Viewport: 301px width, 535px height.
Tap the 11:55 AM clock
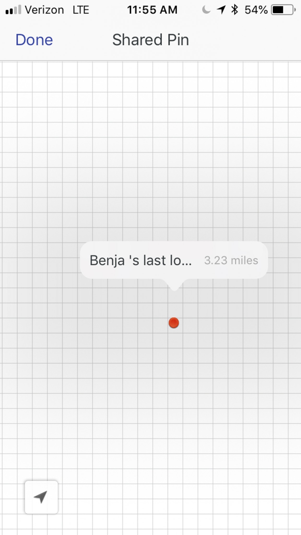pos(152,10)
